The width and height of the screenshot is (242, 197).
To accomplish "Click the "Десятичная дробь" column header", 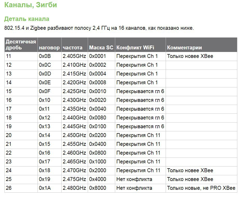I will click(x=21, y=44).
